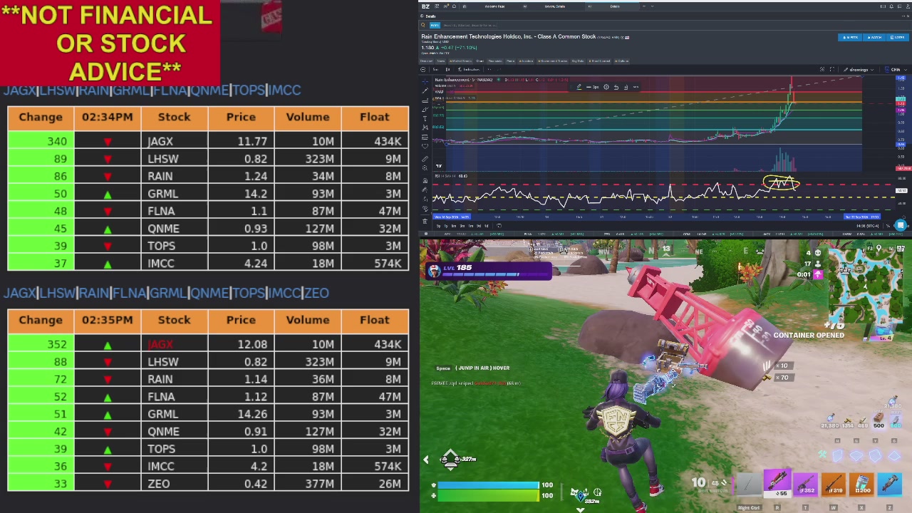Open the 5m interval dropdown
This screenshot has height=513, width=912.
[x=435, y=69]
